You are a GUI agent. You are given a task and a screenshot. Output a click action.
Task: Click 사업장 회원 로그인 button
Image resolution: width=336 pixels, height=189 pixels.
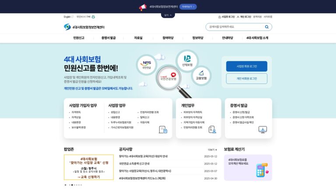pos(247,66)
